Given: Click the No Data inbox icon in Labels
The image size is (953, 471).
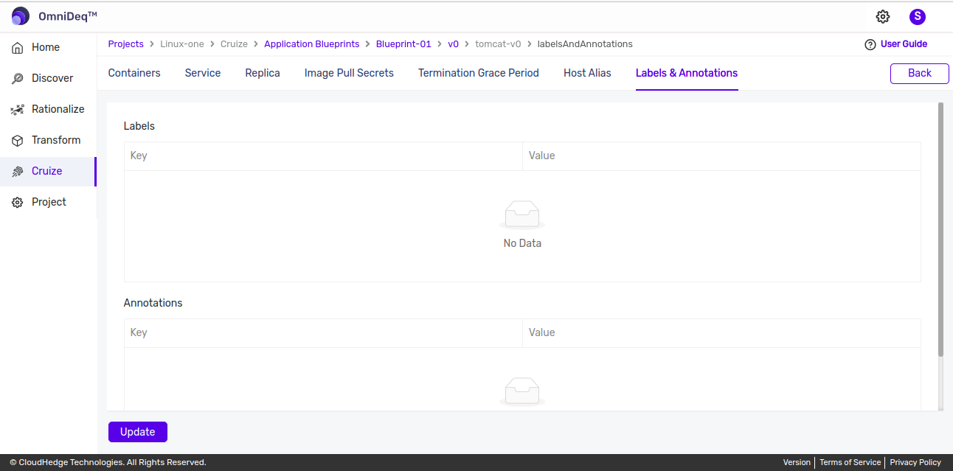Looking at the screenshot, I should (x=522, y=215).
